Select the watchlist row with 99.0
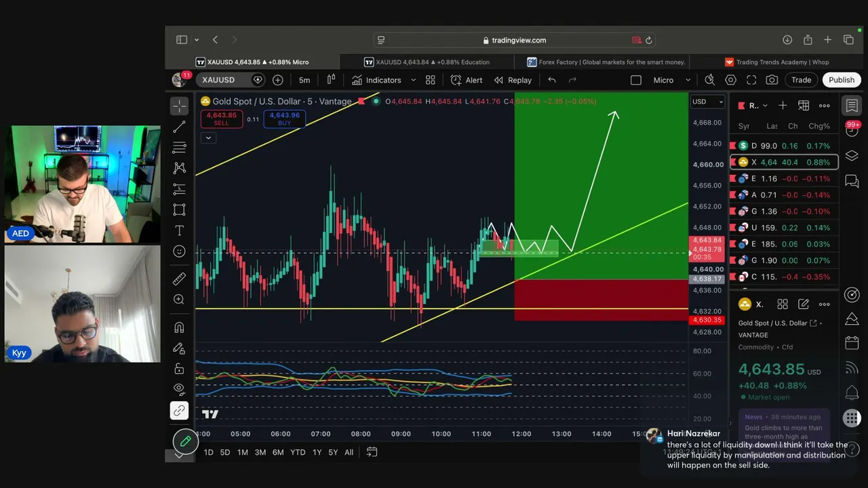 point(783,146)
